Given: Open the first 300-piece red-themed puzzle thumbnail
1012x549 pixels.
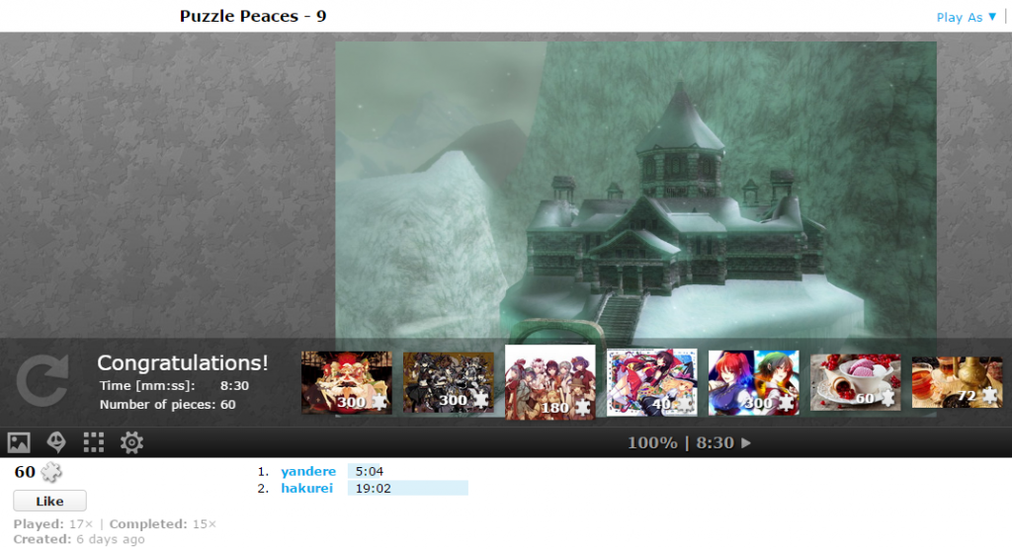Looking at the screenshot, I should tap(347, 382).
